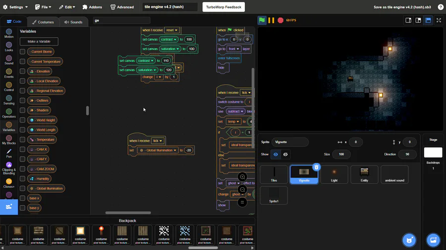Choose a new sprite button

pos(409,240)
